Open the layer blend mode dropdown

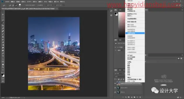click(x=120, y=77)
